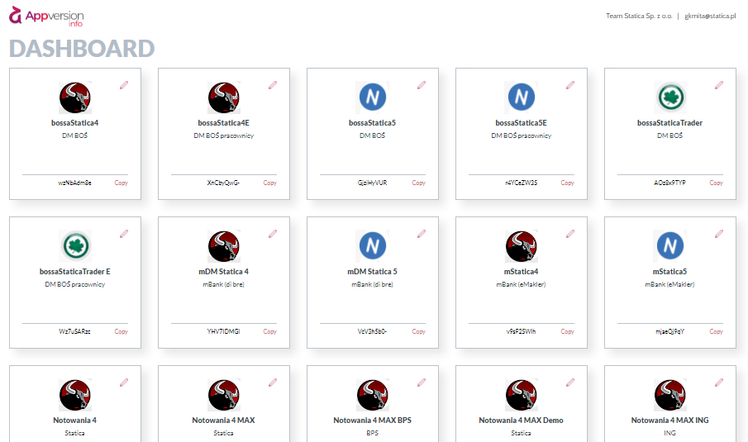Click mBank (eMakler) under mStatica4
The image size is (748, 442).
[x=522, y=285]
